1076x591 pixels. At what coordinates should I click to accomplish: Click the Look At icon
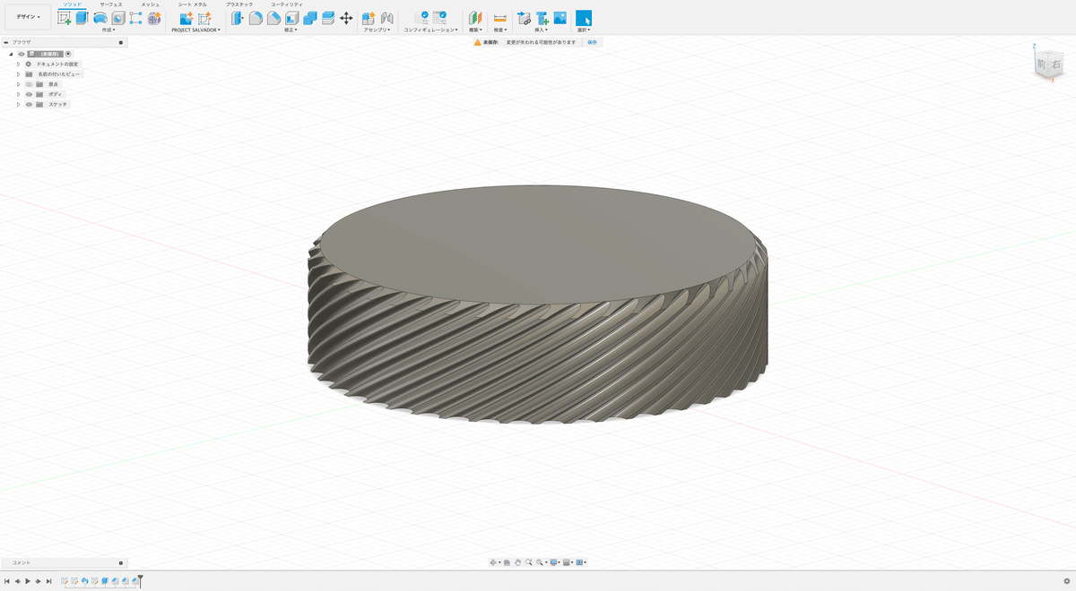(507, 562)
